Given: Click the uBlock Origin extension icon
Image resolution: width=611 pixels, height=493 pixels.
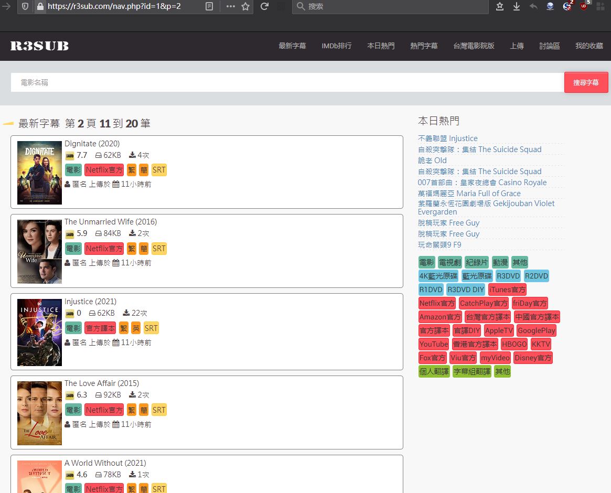Looking at the screenshot, I should point(584,6).
